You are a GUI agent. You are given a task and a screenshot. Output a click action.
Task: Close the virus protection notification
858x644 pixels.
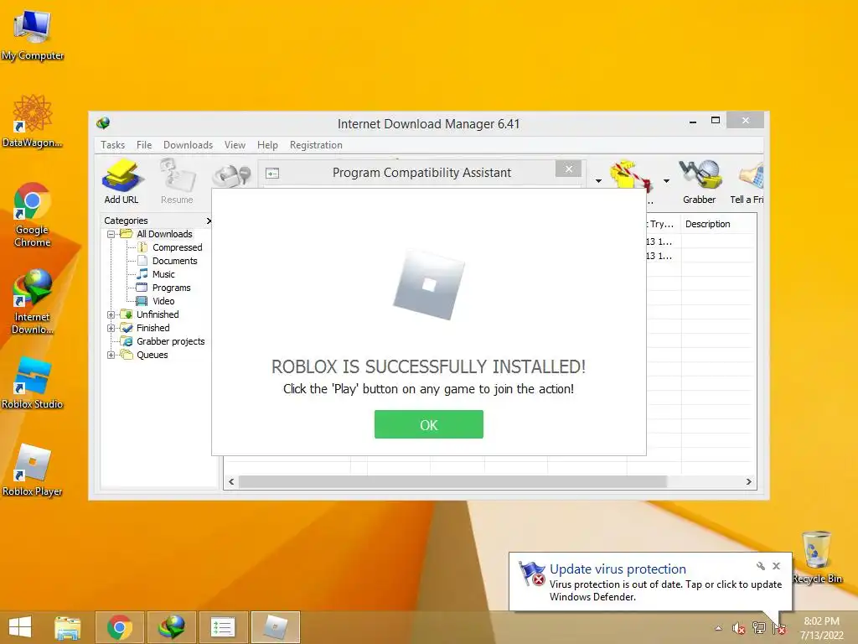click(x=776, y=566)
